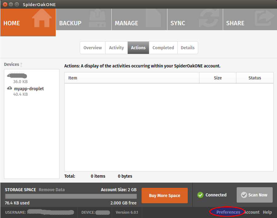Click the Connected status text
Image resolution: width=277 pixels, height=218 pixels.
pyautogui.click(x=216, y=195)
